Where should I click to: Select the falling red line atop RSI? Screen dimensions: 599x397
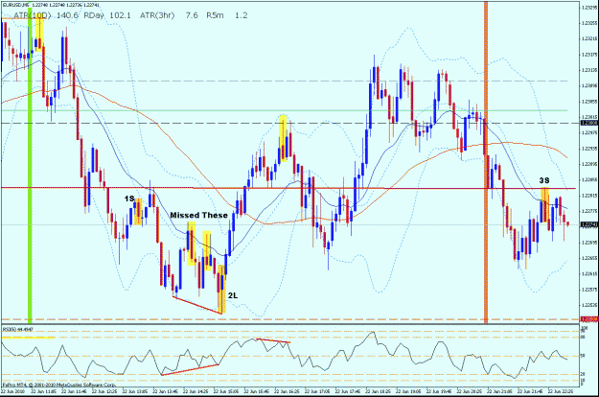coord(273,340)
